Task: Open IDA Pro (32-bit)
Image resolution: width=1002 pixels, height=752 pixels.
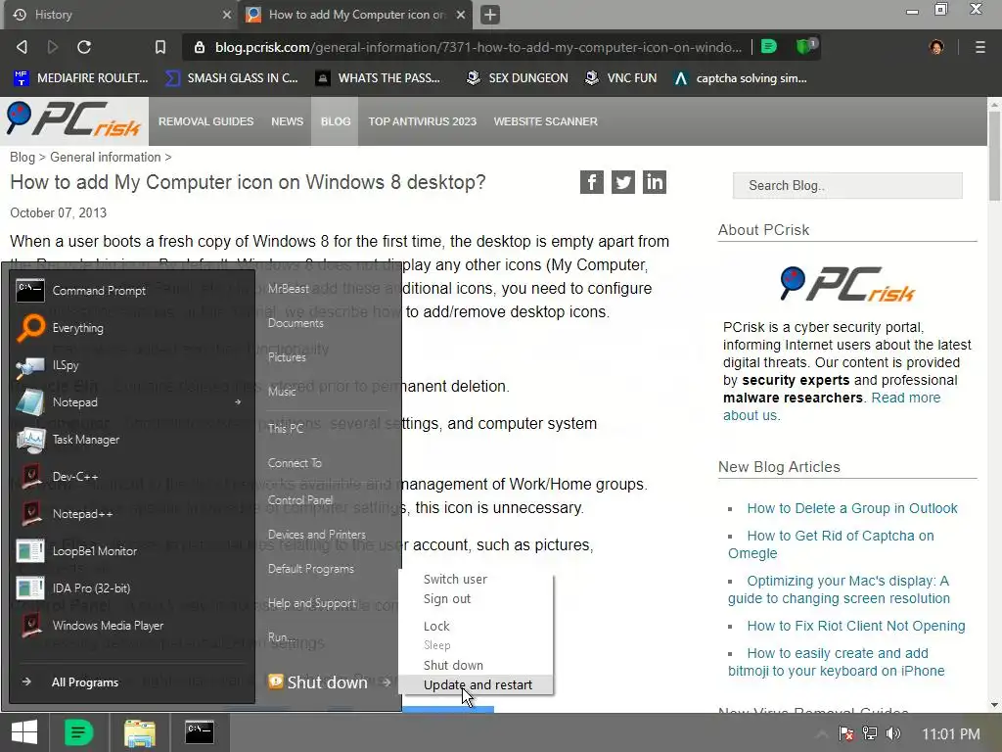Action: coord(131,587)
